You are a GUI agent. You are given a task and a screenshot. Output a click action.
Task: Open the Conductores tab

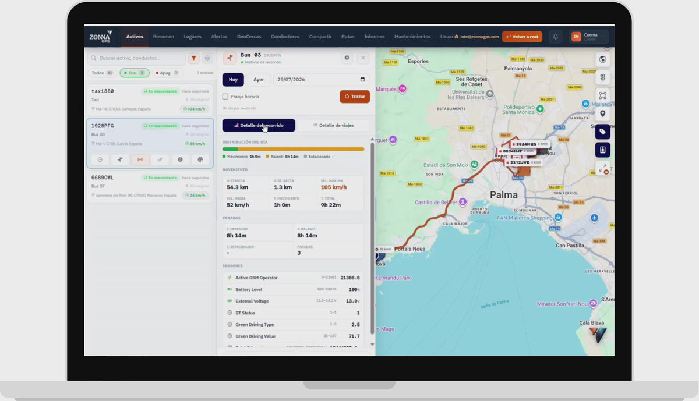(x=285, y=37)
